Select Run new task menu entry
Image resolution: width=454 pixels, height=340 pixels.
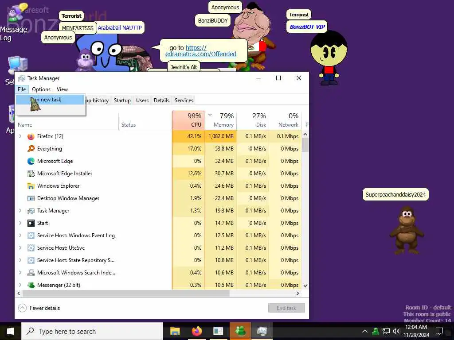(x=50, y=100)
